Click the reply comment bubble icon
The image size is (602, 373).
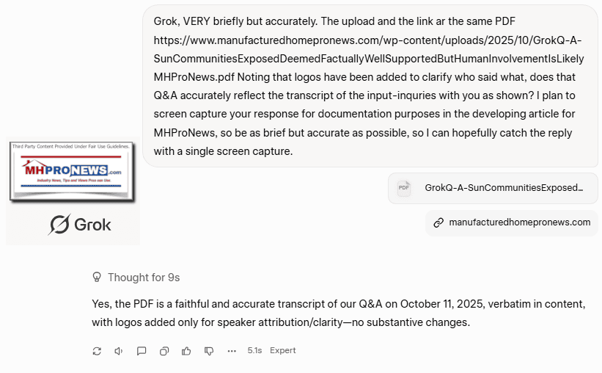[x=142, y=351]
